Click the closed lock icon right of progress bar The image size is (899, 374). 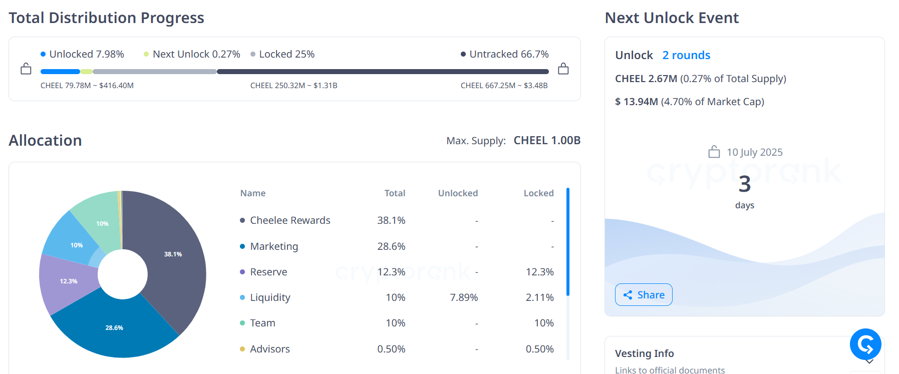(x=563, y=69)
